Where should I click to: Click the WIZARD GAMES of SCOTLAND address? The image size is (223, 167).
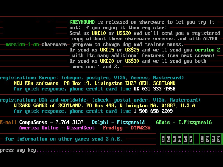click(x=104, y=105)
